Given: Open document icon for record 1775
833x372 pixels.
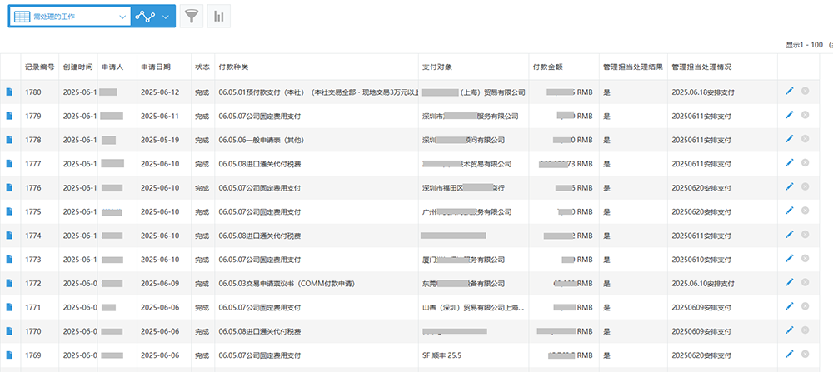Looking at the screenshot, I should coord(10,211).
